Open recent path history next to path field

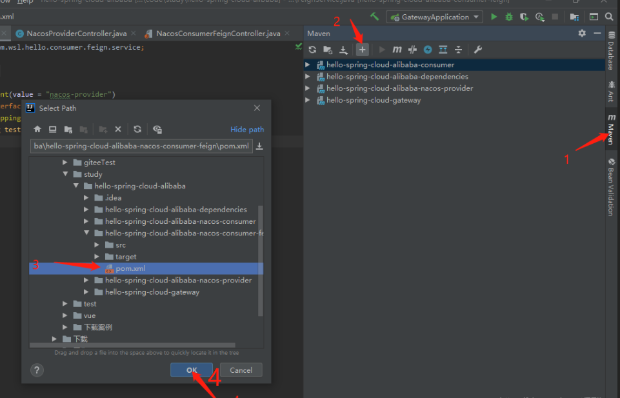click(259, 146)
